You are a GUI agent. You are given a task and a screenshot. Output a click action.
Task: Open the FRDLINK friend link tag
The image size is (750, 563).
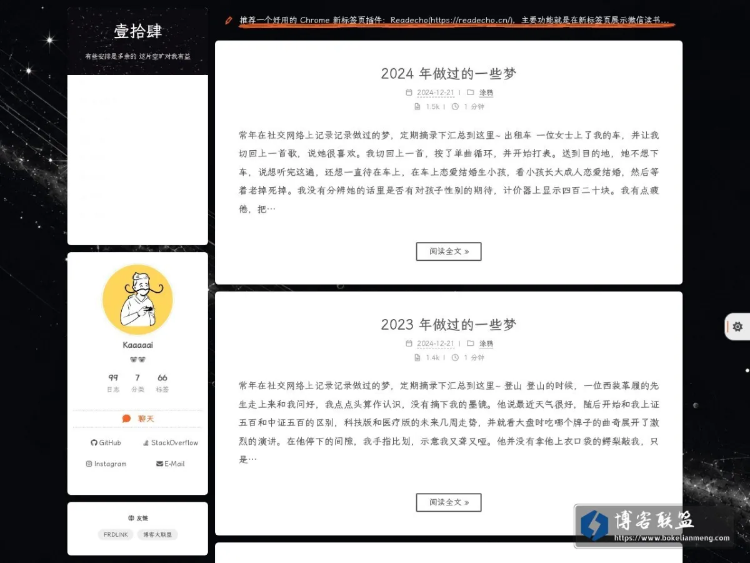116,535
